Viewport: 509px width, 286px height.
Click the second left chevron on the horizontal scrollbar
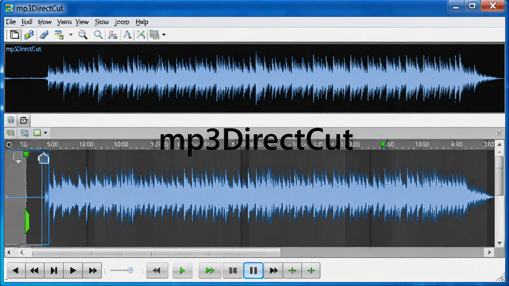tap(22, 252)
